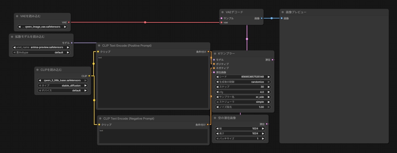Open the スケジューラ simple dropdown

pos(243,102)
